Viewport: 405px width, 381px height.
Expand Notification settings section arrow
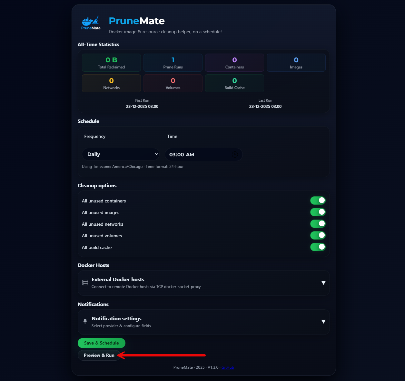point(323,322)
